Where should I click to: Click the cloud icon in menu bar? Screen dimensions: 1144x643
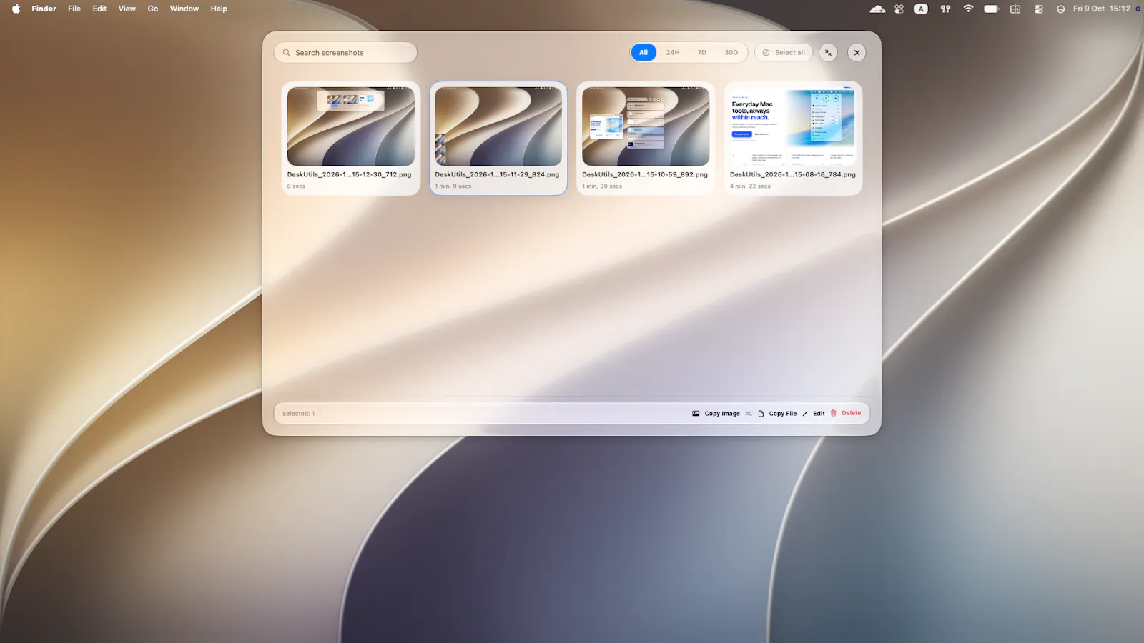click(877, 9)
